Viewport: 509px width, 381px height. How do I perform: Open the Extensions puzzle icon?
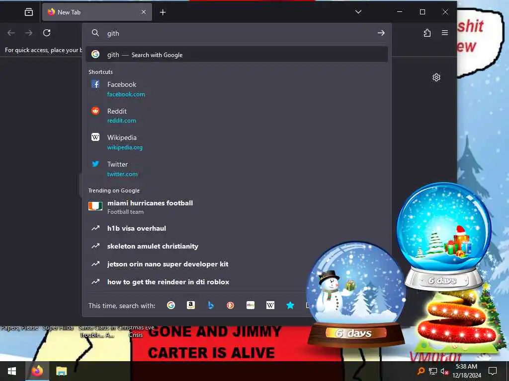(x=427, y=33)
